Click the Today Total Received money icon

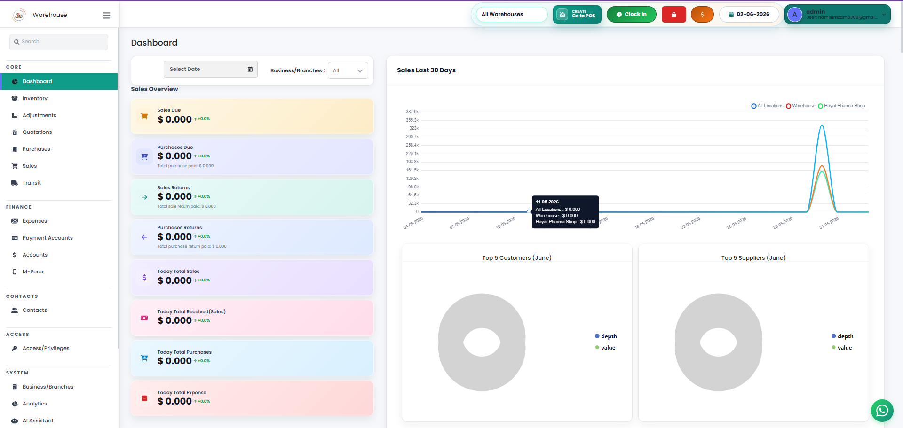coord(144,318)
